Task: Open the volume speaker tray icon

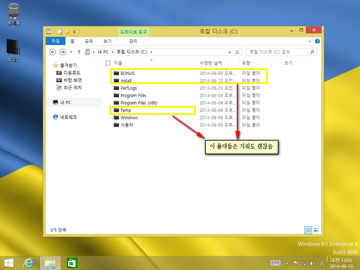Action: tap(313, 263)
